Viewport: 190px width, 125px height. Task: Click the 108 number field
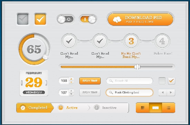(x=64, y=81)
